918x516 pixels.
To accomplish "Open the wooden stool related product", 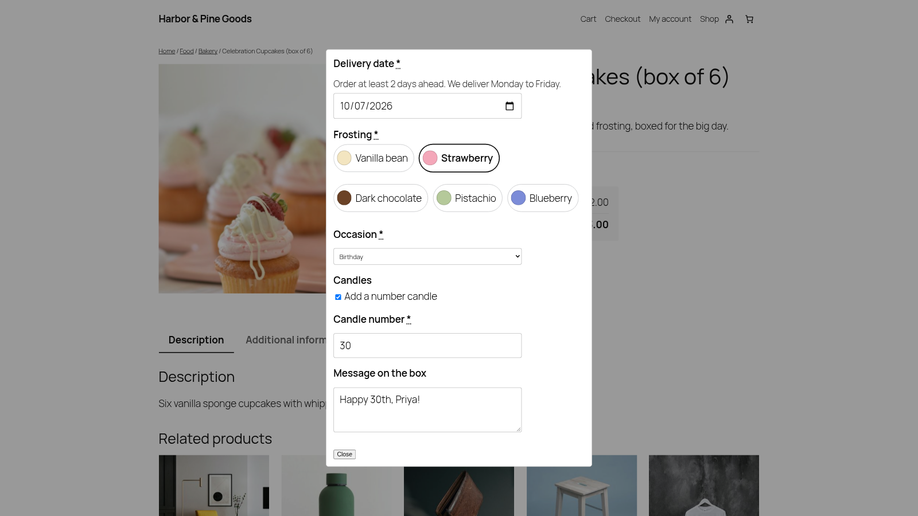I will pos(582,486).
